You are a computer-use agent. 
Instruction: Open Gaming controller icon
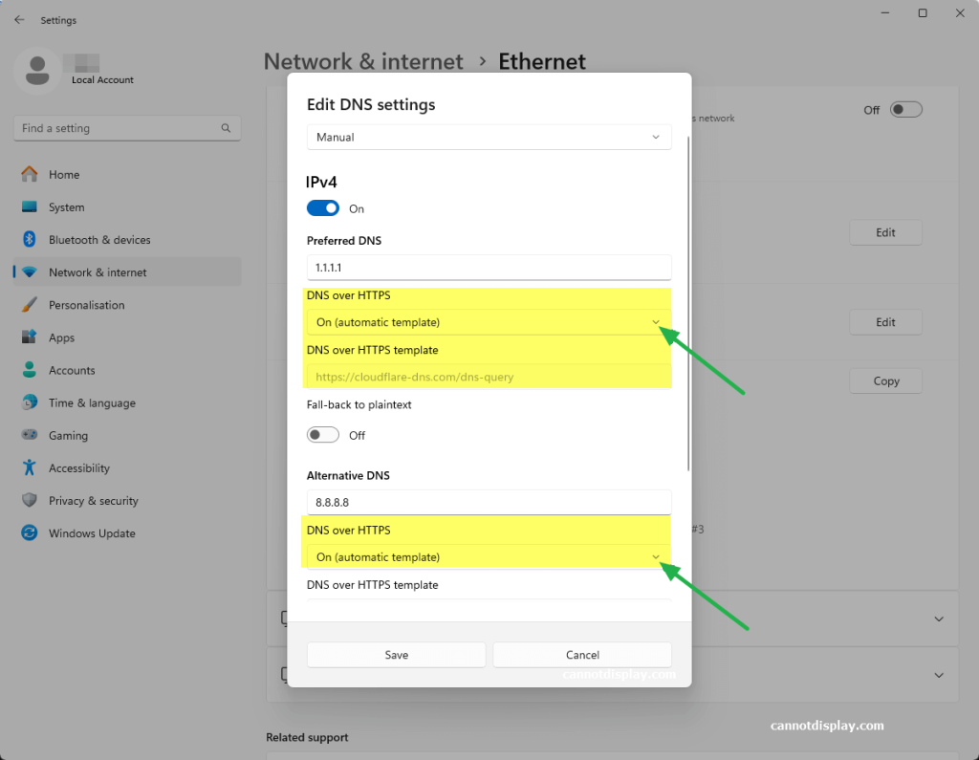[30, 436]
